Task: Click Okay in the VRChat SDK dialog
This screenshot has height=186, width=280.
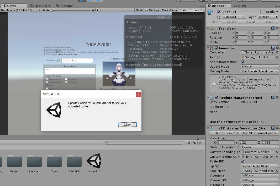Action: tap(127, 125)
